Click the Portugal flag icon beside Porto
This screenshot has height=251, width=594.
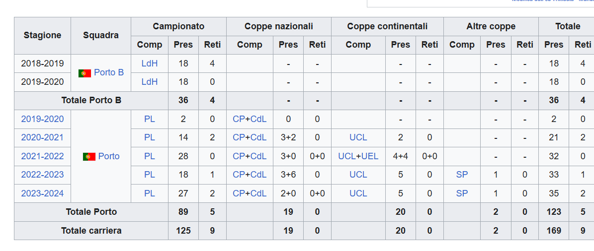[x=89, y=156]
